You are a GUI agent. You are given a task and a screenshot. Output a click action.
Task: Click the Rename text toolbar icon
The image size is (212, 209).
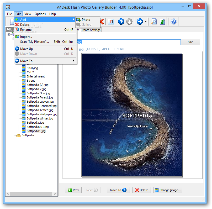[x=111, y=22]
